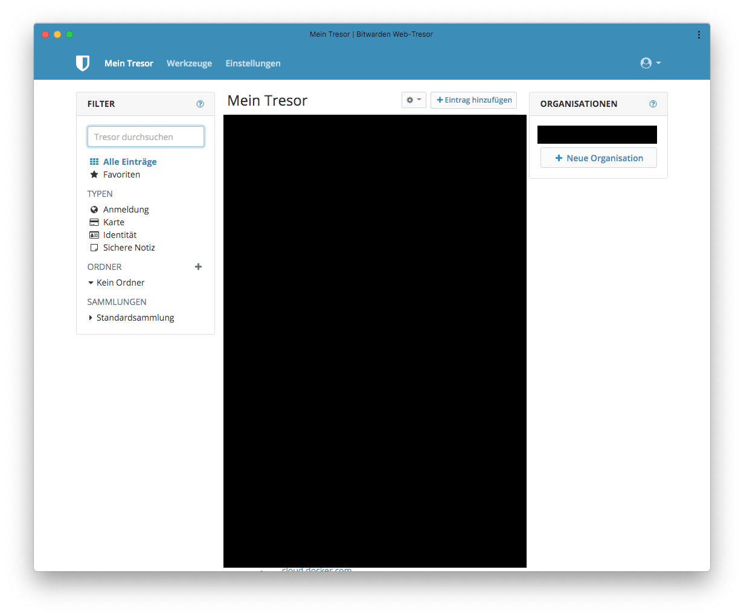Click the Organisationen help icon
This screenshot has width=744, height=616.
pos(653,104)
